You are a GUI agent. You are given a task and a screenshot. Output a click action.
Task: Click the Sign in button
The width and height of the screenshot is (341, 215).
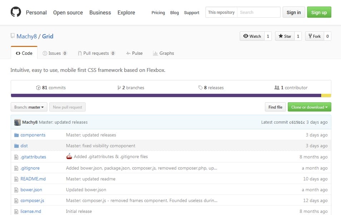click(x=294, y=12)
